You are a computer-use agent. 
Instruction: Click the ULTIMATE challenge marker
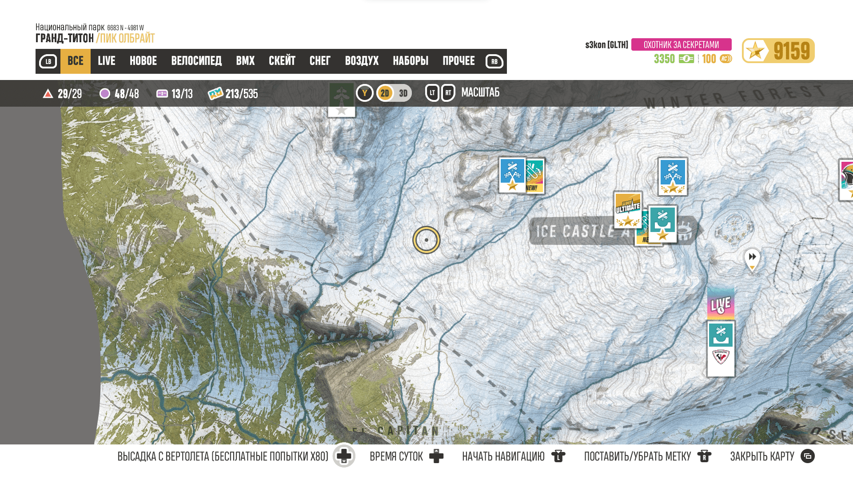tap(628, 210)
